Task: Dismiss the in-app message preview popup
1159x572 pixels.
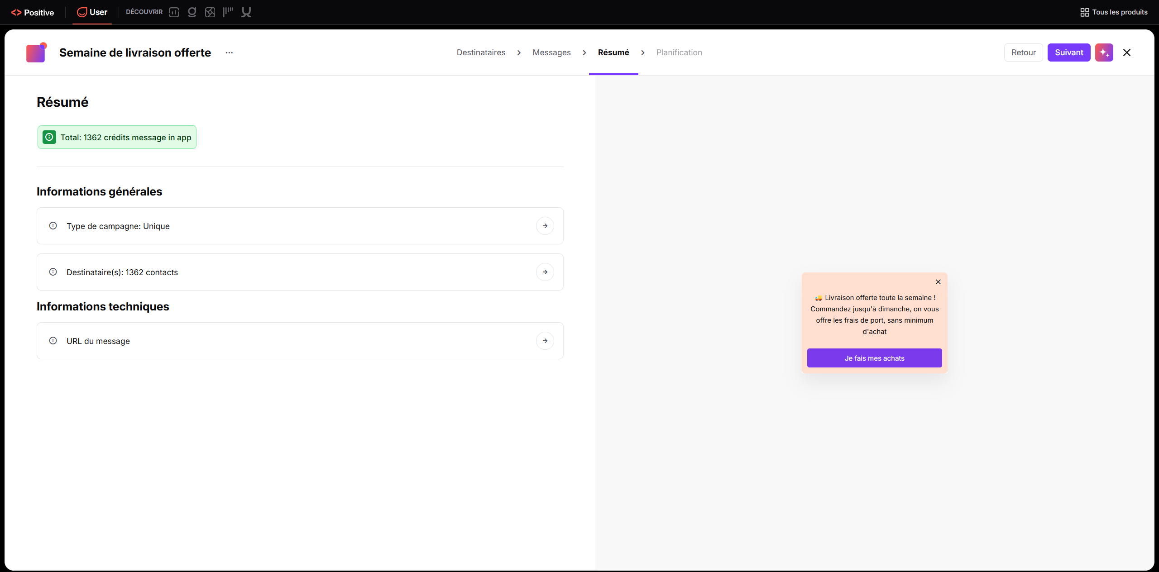Action: point(938,282)
